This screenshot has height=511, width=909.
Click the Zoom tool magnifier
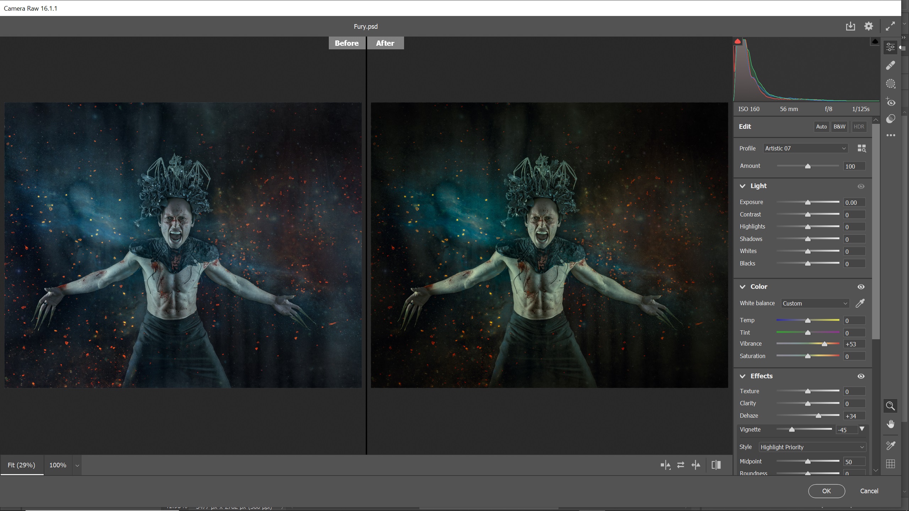coord(890,406)
